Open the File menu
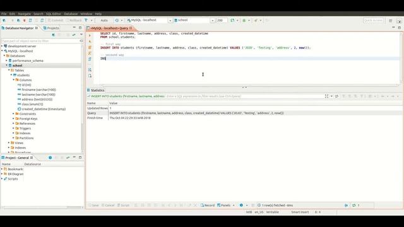 point(4,14)
